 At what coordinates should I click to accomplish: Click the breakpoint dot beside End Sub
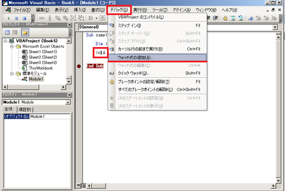point(79,66)
